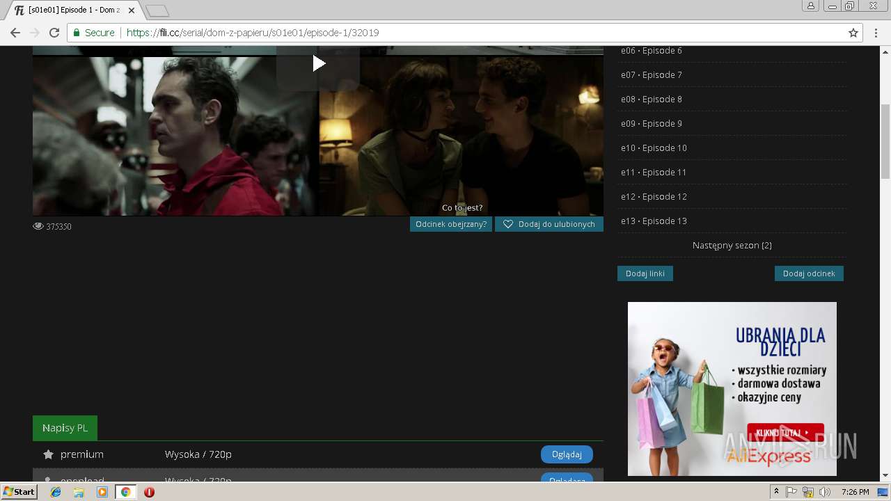This screenshot has width=891, height=501.
Task: Open volume control speaker icon
Action: click(825, 492)
